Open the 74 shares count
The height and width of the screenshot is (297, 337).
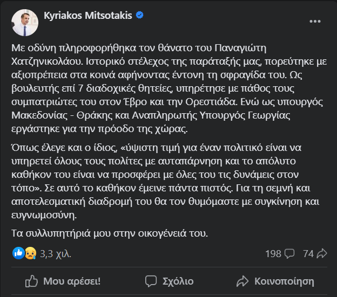308,253
